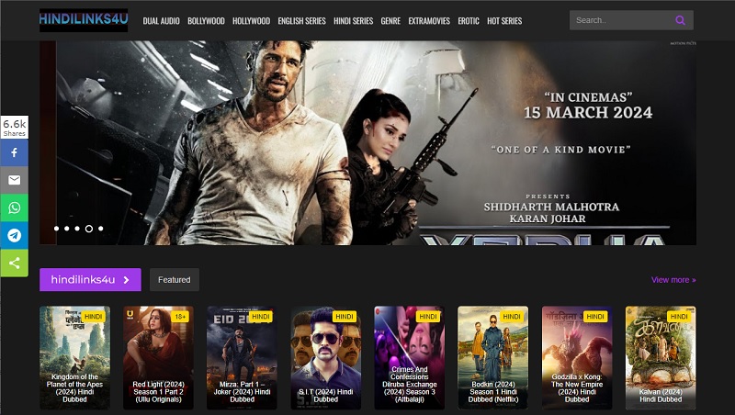Open Crimes And Confessions Dilruba Exchange poster
Screen dimensions: 735x415
tap(409, 358)
